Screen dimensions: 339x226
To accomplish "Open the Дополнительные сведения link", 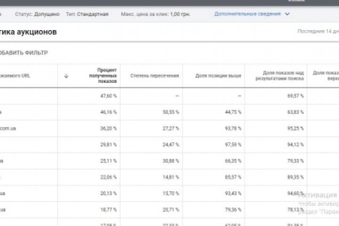I will click(247, 14).
